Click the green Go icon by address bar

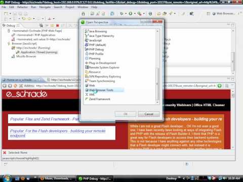[x=220, y=86]
